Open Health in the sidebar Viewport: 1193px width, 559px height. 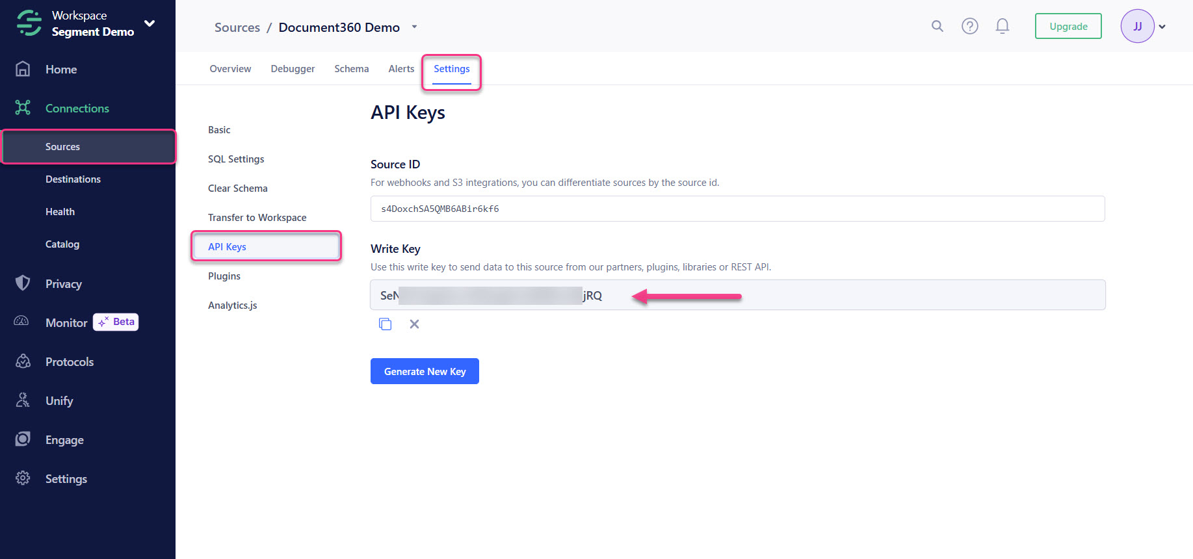(60, 212)
